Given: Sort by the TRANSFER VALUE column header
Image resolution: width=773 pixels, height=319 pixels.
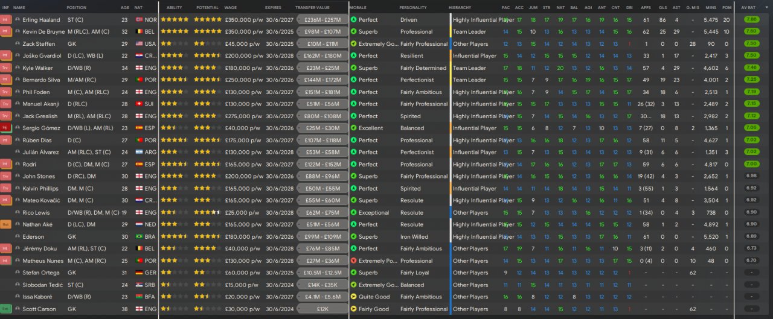Looking at the screenshot, I should 312,7.
